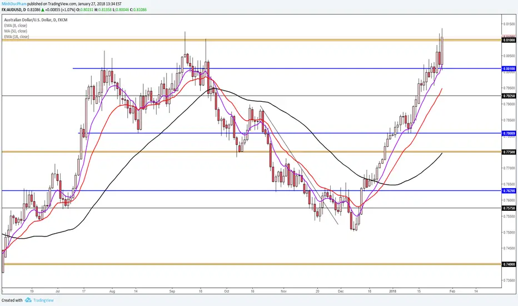Click the Nov label on time axis
518x306 pixels.
(x=283, y=292)
